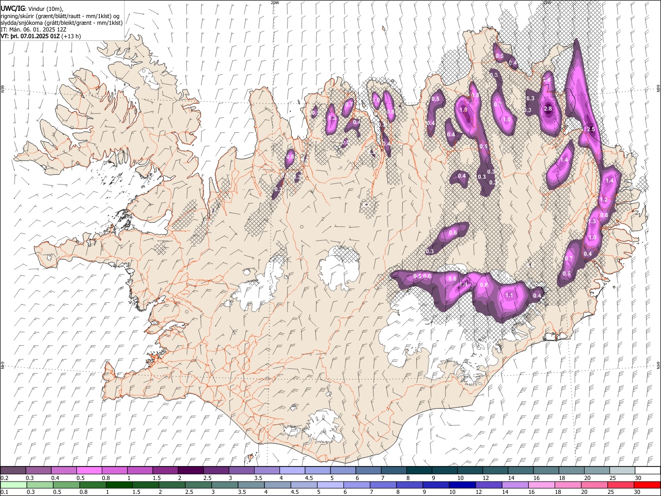Click lower legend swatch between 4 and 4.5
This screenshot has width=661, height=496.
[278, 485]
